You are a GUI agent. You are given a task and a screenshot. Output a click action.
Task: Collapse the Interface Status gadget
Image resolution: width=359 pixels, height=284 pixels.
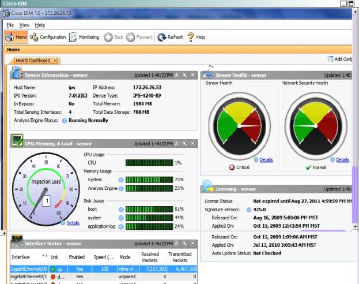[x=177, y=244]
